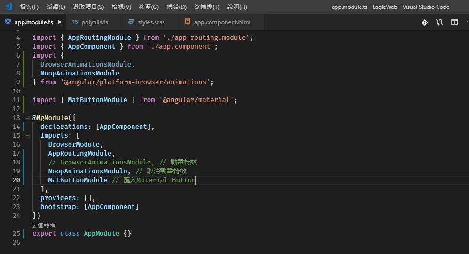The width and height of the screenshot is (469, 254).
Task: Click the VS Code logo icon
Action: click(x=8, y=6)
